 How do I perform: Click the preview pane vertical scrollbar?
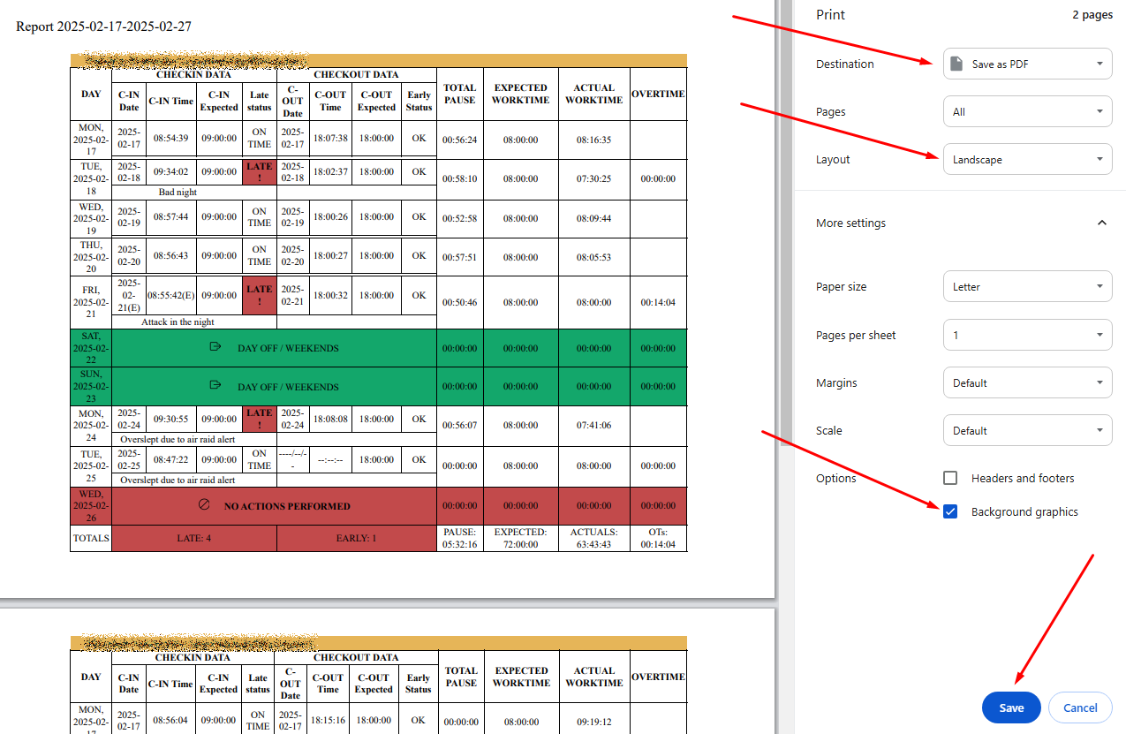tap(786, 221)
